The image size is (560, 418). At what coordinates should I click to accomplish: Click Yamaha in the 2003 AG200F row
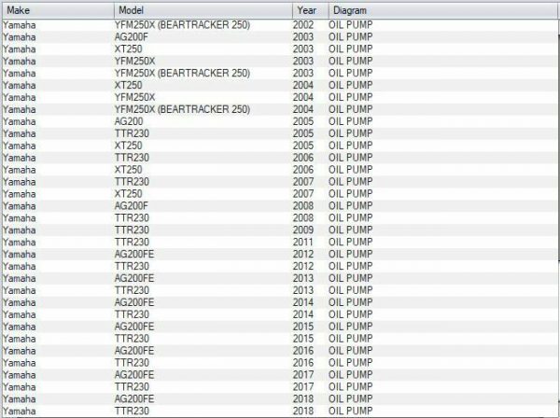20,37
